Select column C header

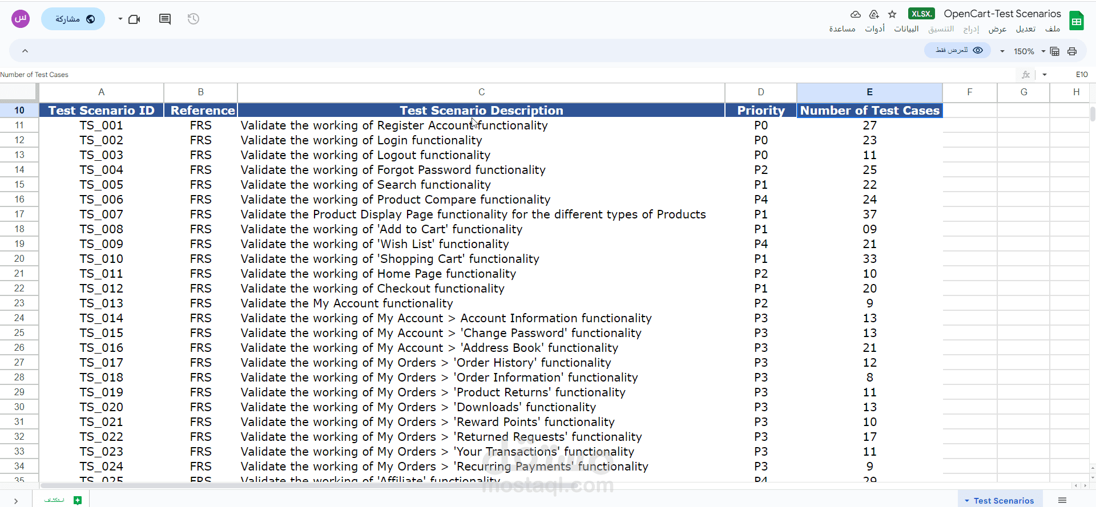coord(481,92)
